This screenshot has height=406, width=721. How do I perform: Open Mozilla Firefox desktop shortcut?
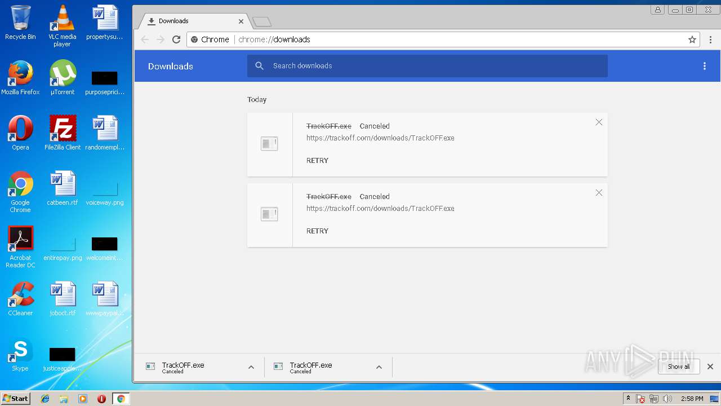pyautogui.click(x=20, y=78)
